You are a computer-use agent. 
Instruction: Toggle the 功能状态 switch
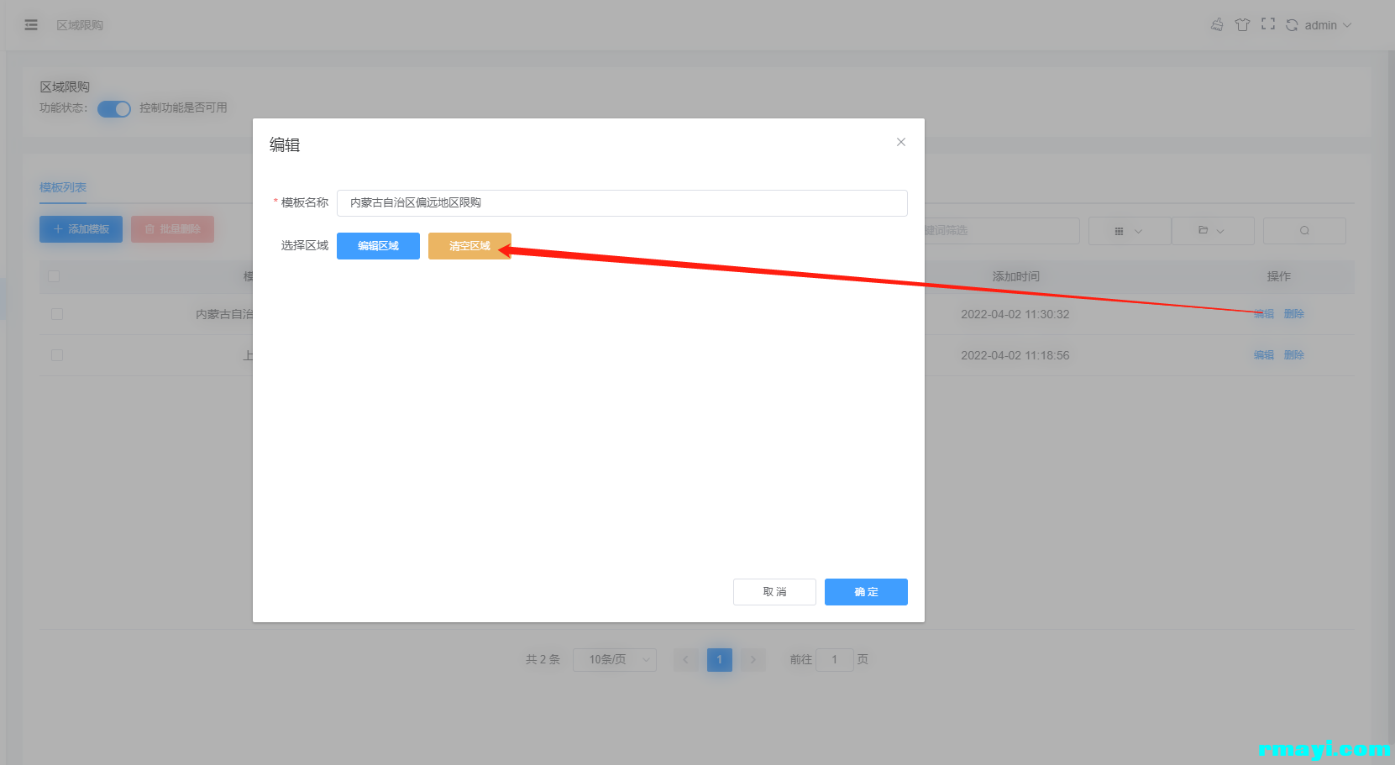[x=114, y=109]
